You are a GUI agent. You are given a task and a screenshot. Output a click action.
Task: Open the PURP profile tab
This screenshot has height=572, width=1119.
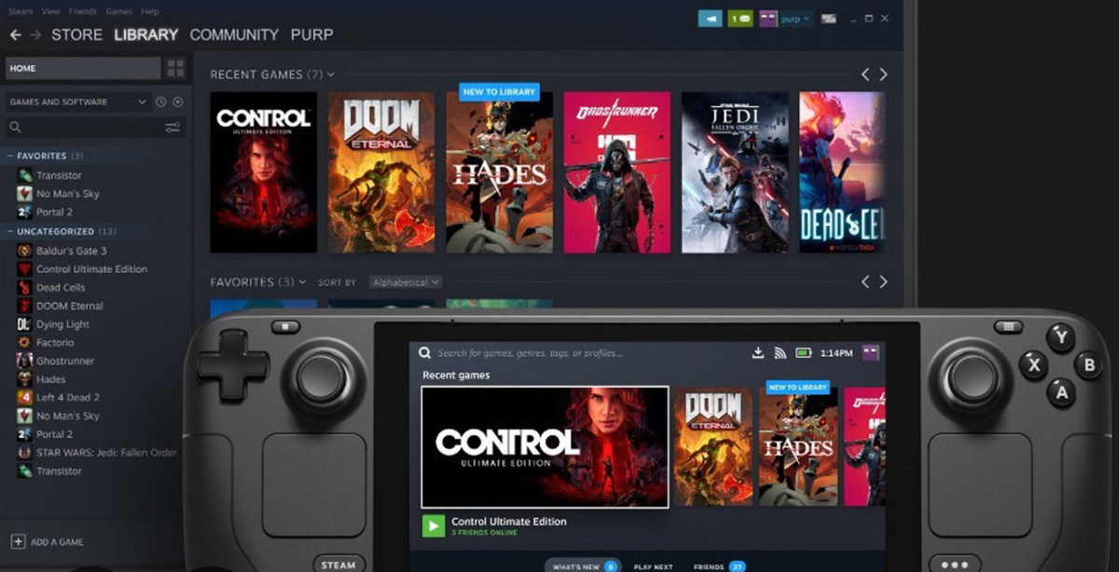(x=311, y=34)
